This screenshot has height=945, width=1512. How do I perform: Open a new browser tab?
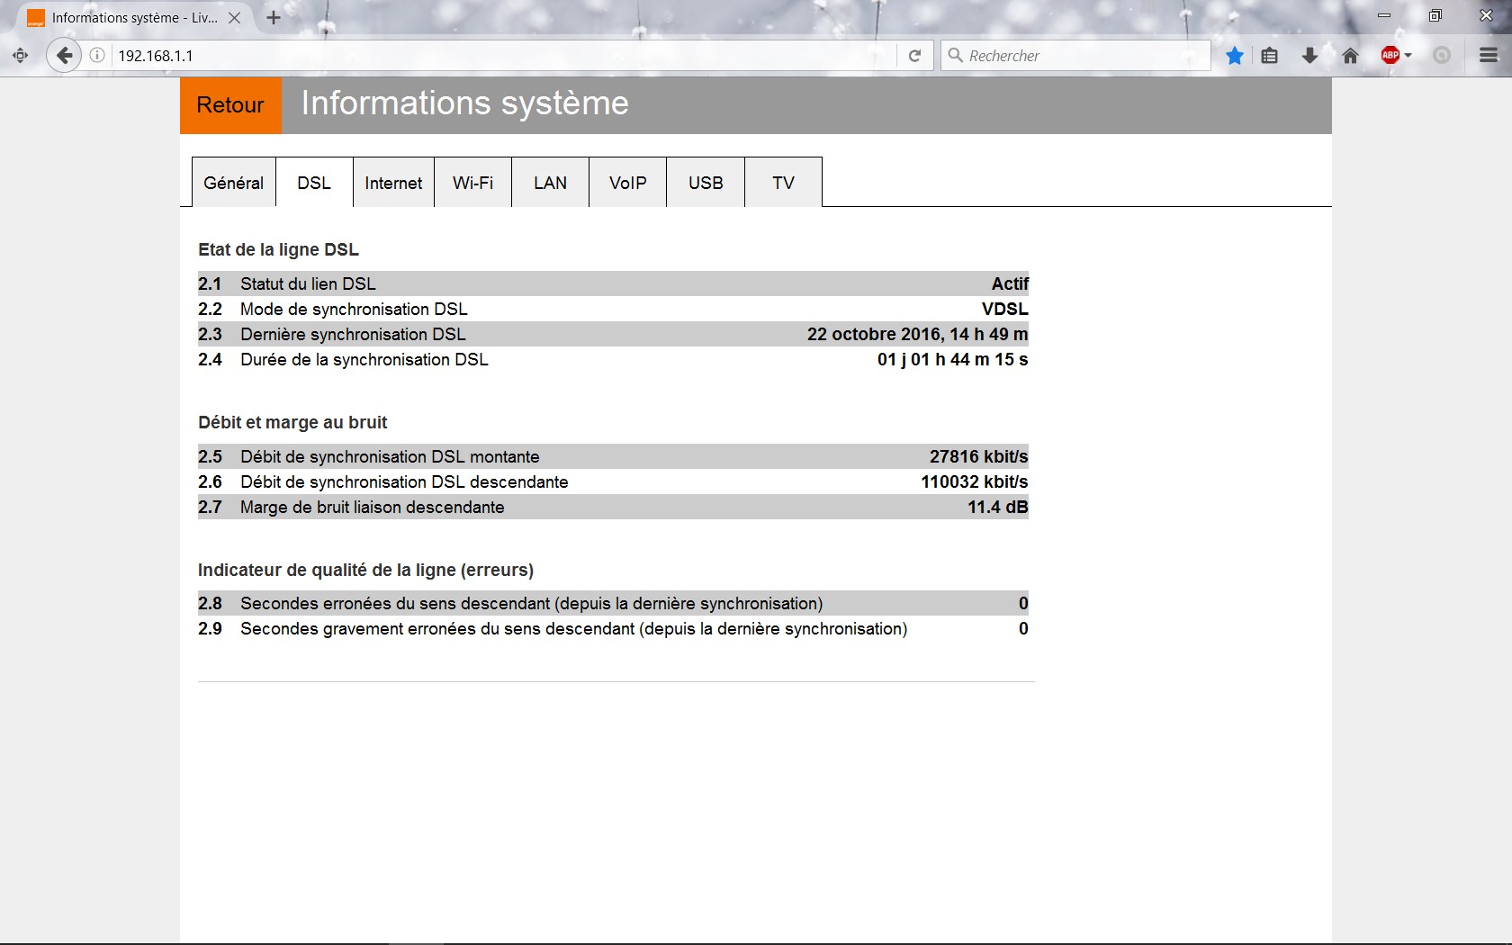pyautogui.click(x=274, y=18)
